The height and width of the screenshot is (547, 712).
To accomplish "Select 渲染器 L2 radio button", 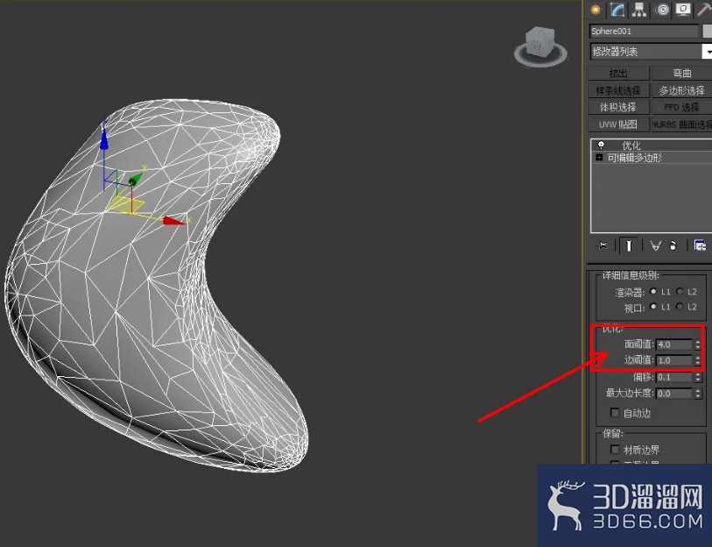I will 680,291.
